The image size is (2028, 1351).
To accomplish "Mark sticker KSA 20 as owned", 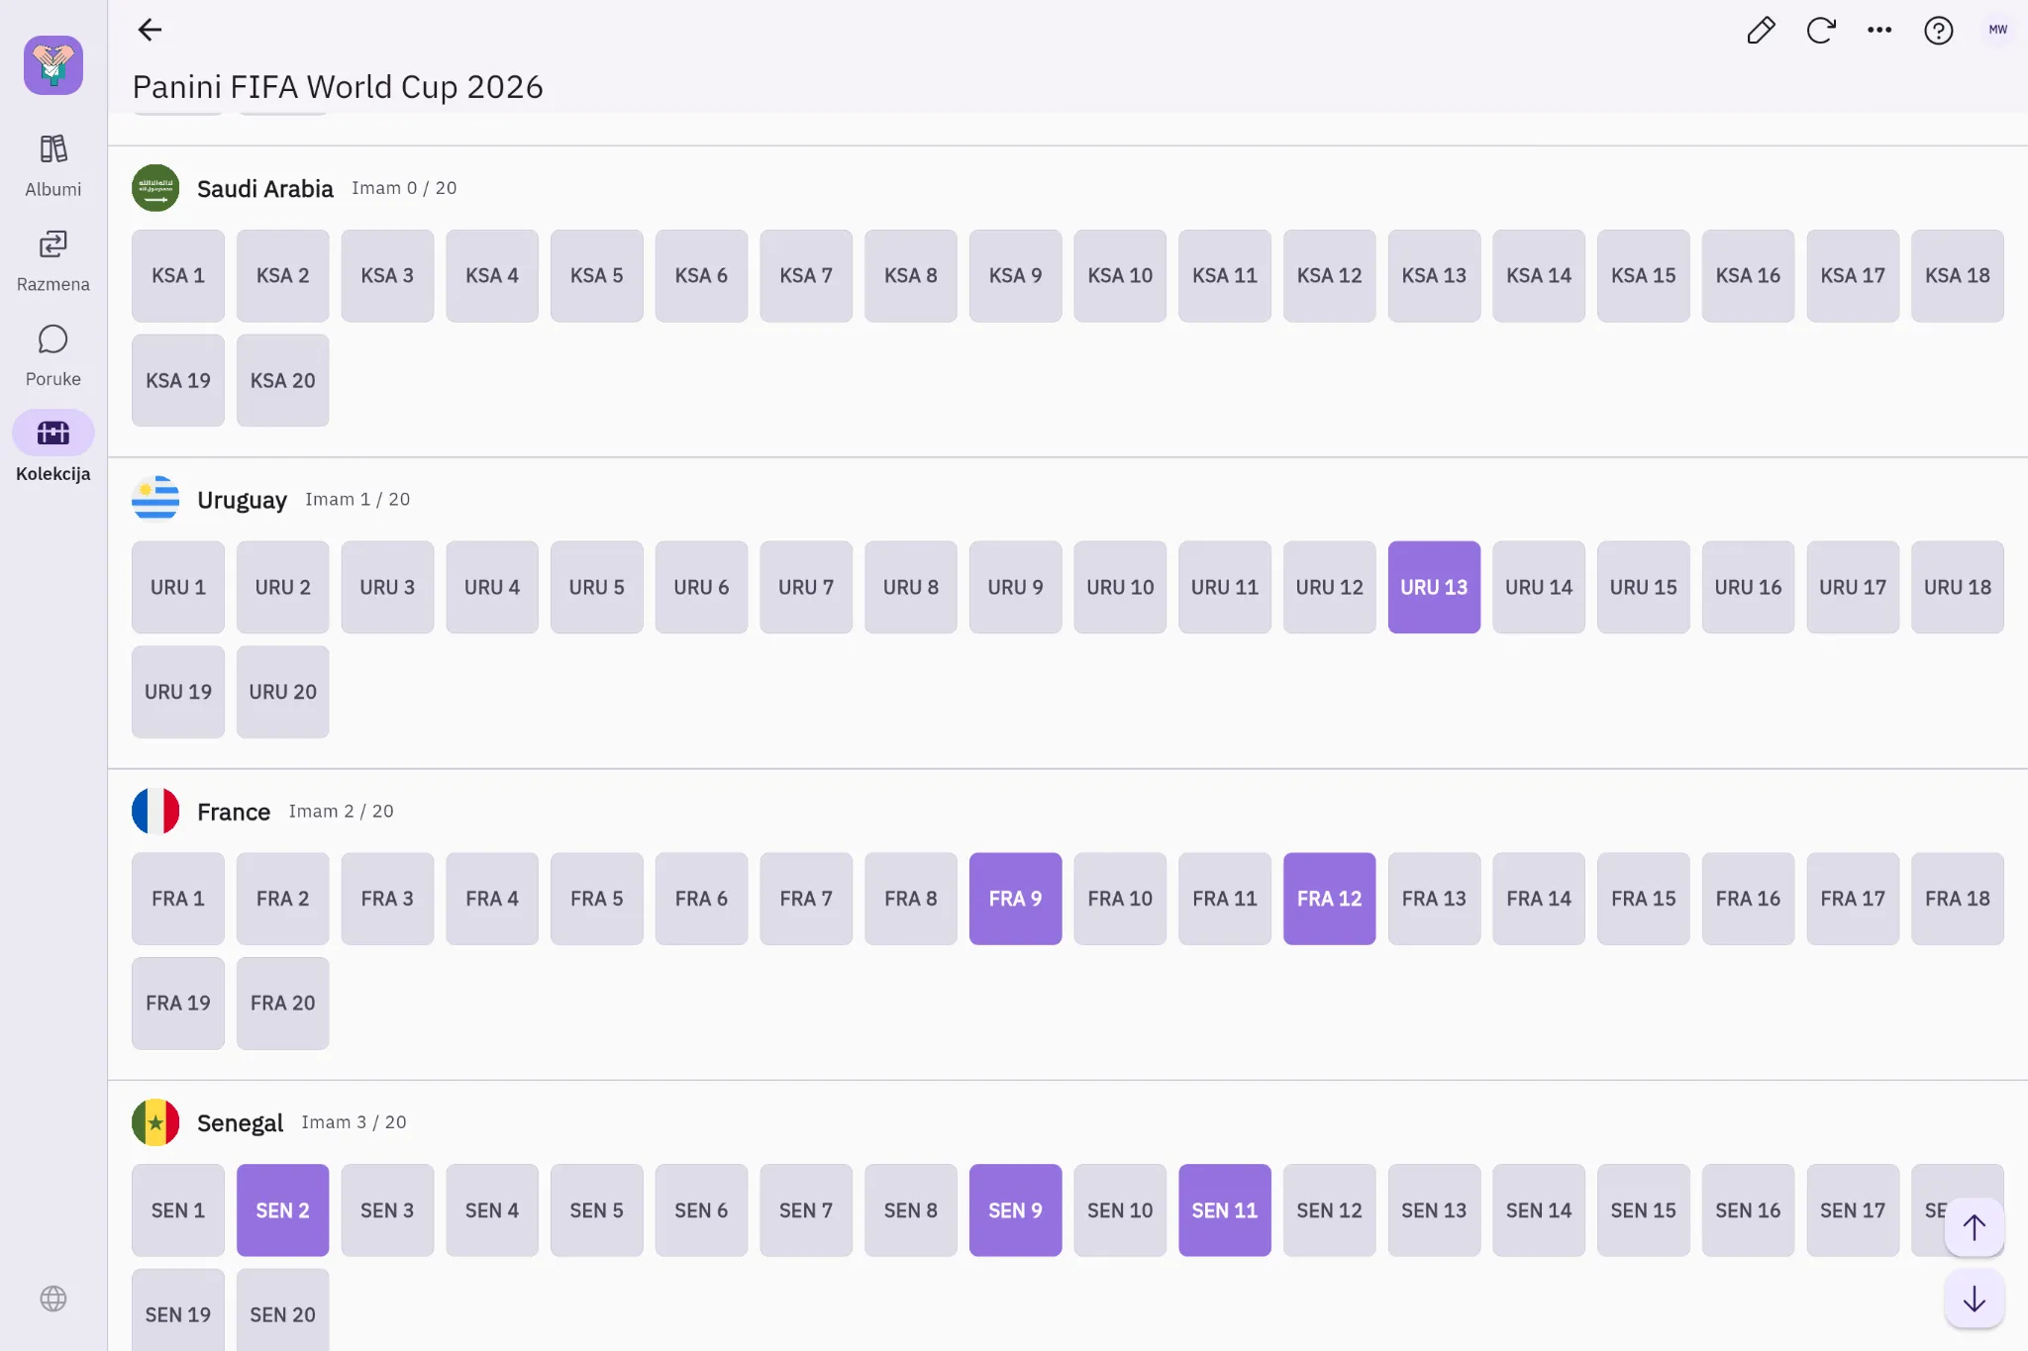I will (282, 381).
